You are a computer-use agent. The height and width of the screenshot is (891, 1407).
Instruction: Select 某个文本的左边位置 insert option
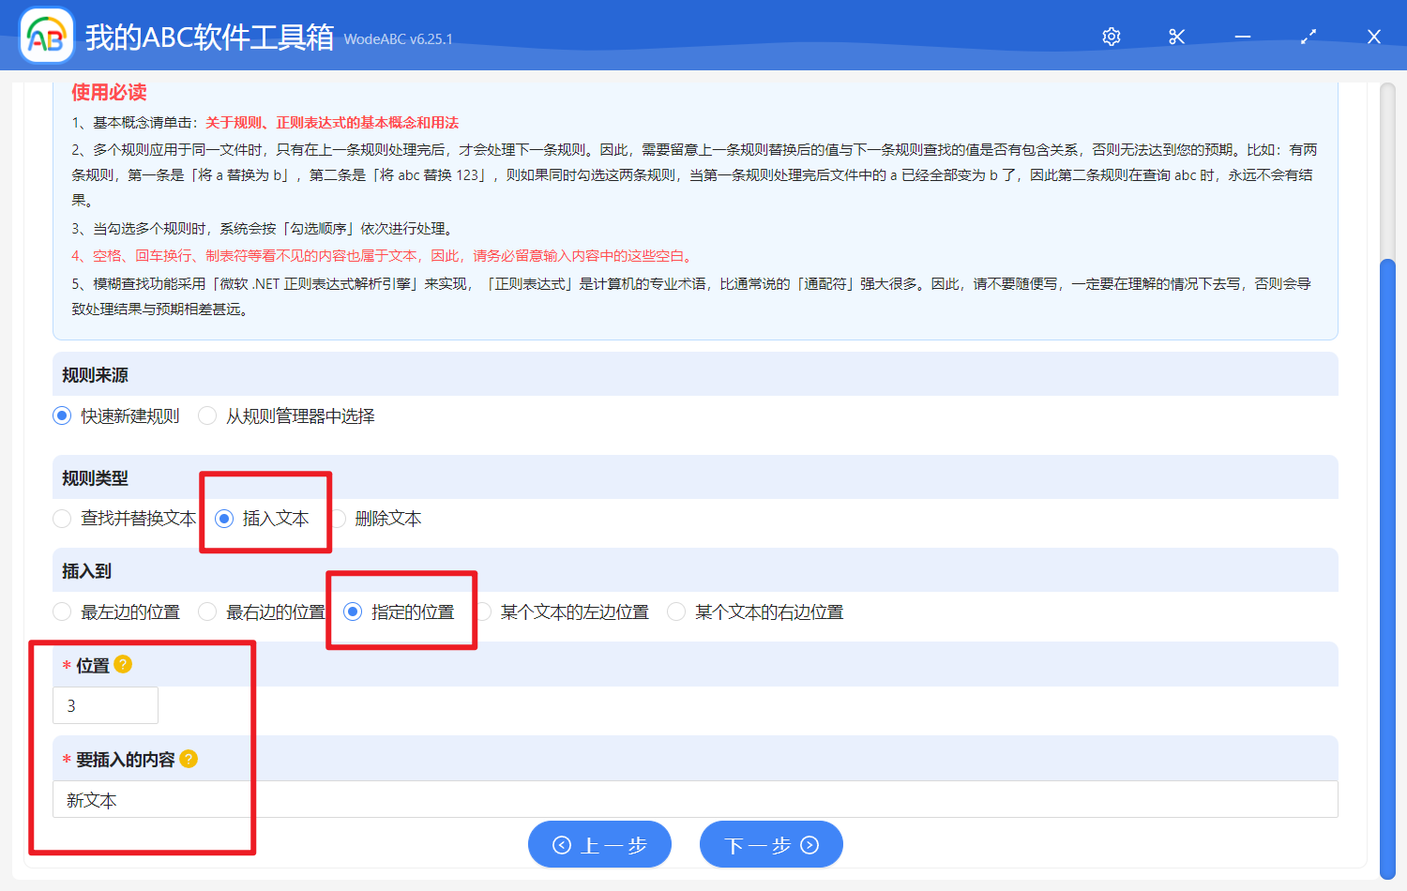click(484, 612)
